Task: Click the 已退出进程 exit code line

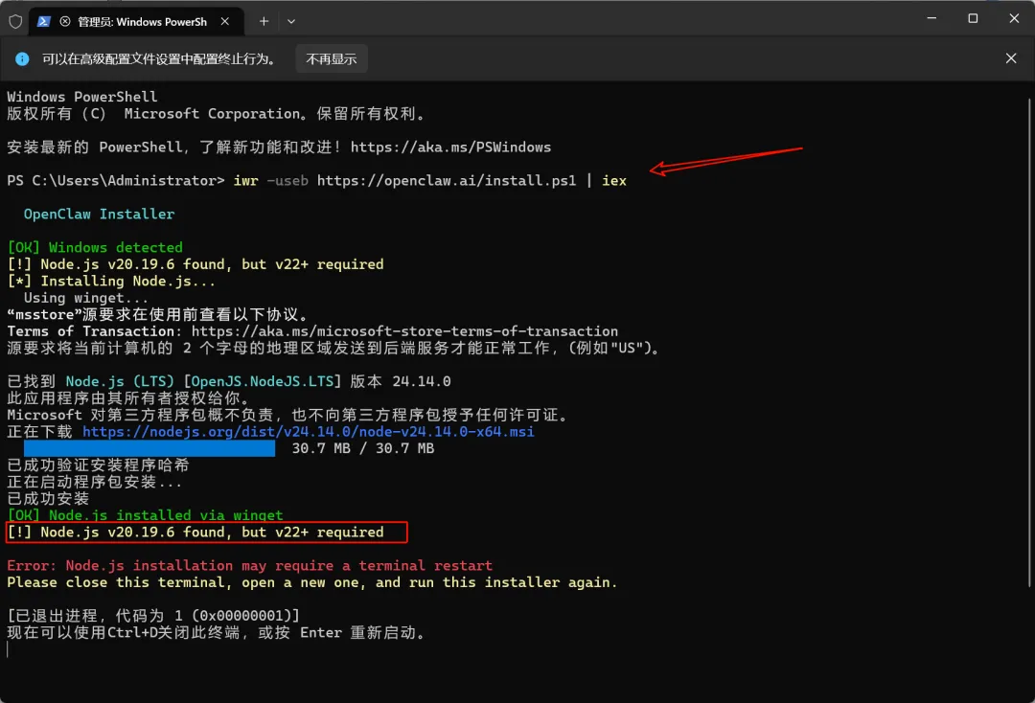Action: (x=153, y=616)
